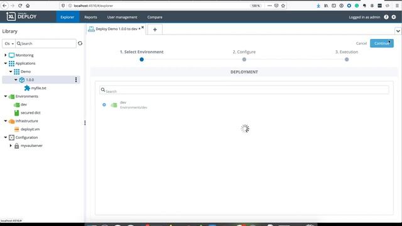Image resolution: width=402 pixels, height=226 pixels.
Task: Click the Environments/dev path text
Action: pos(134,107)
